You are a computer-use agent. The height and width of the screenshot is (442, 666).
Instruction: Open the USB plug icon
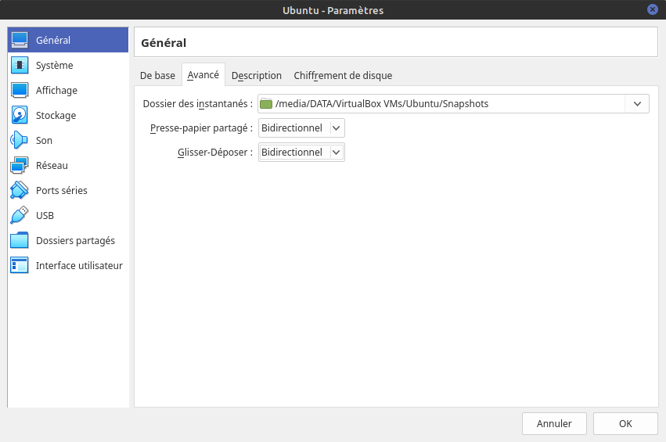pos(20,215)
